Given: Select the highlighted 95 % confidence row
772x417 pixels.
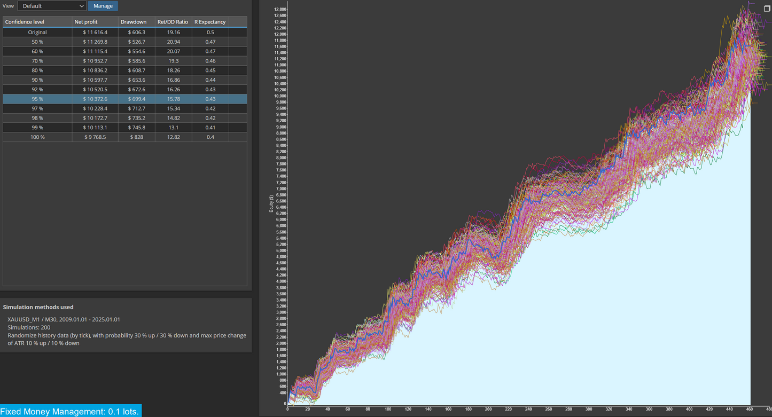Looking at the screenshot, I should tap(125, 99).
